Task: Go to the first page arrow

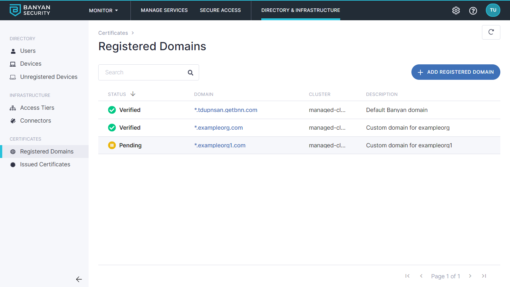Action: pyautogui.click(x=408, y=276)
